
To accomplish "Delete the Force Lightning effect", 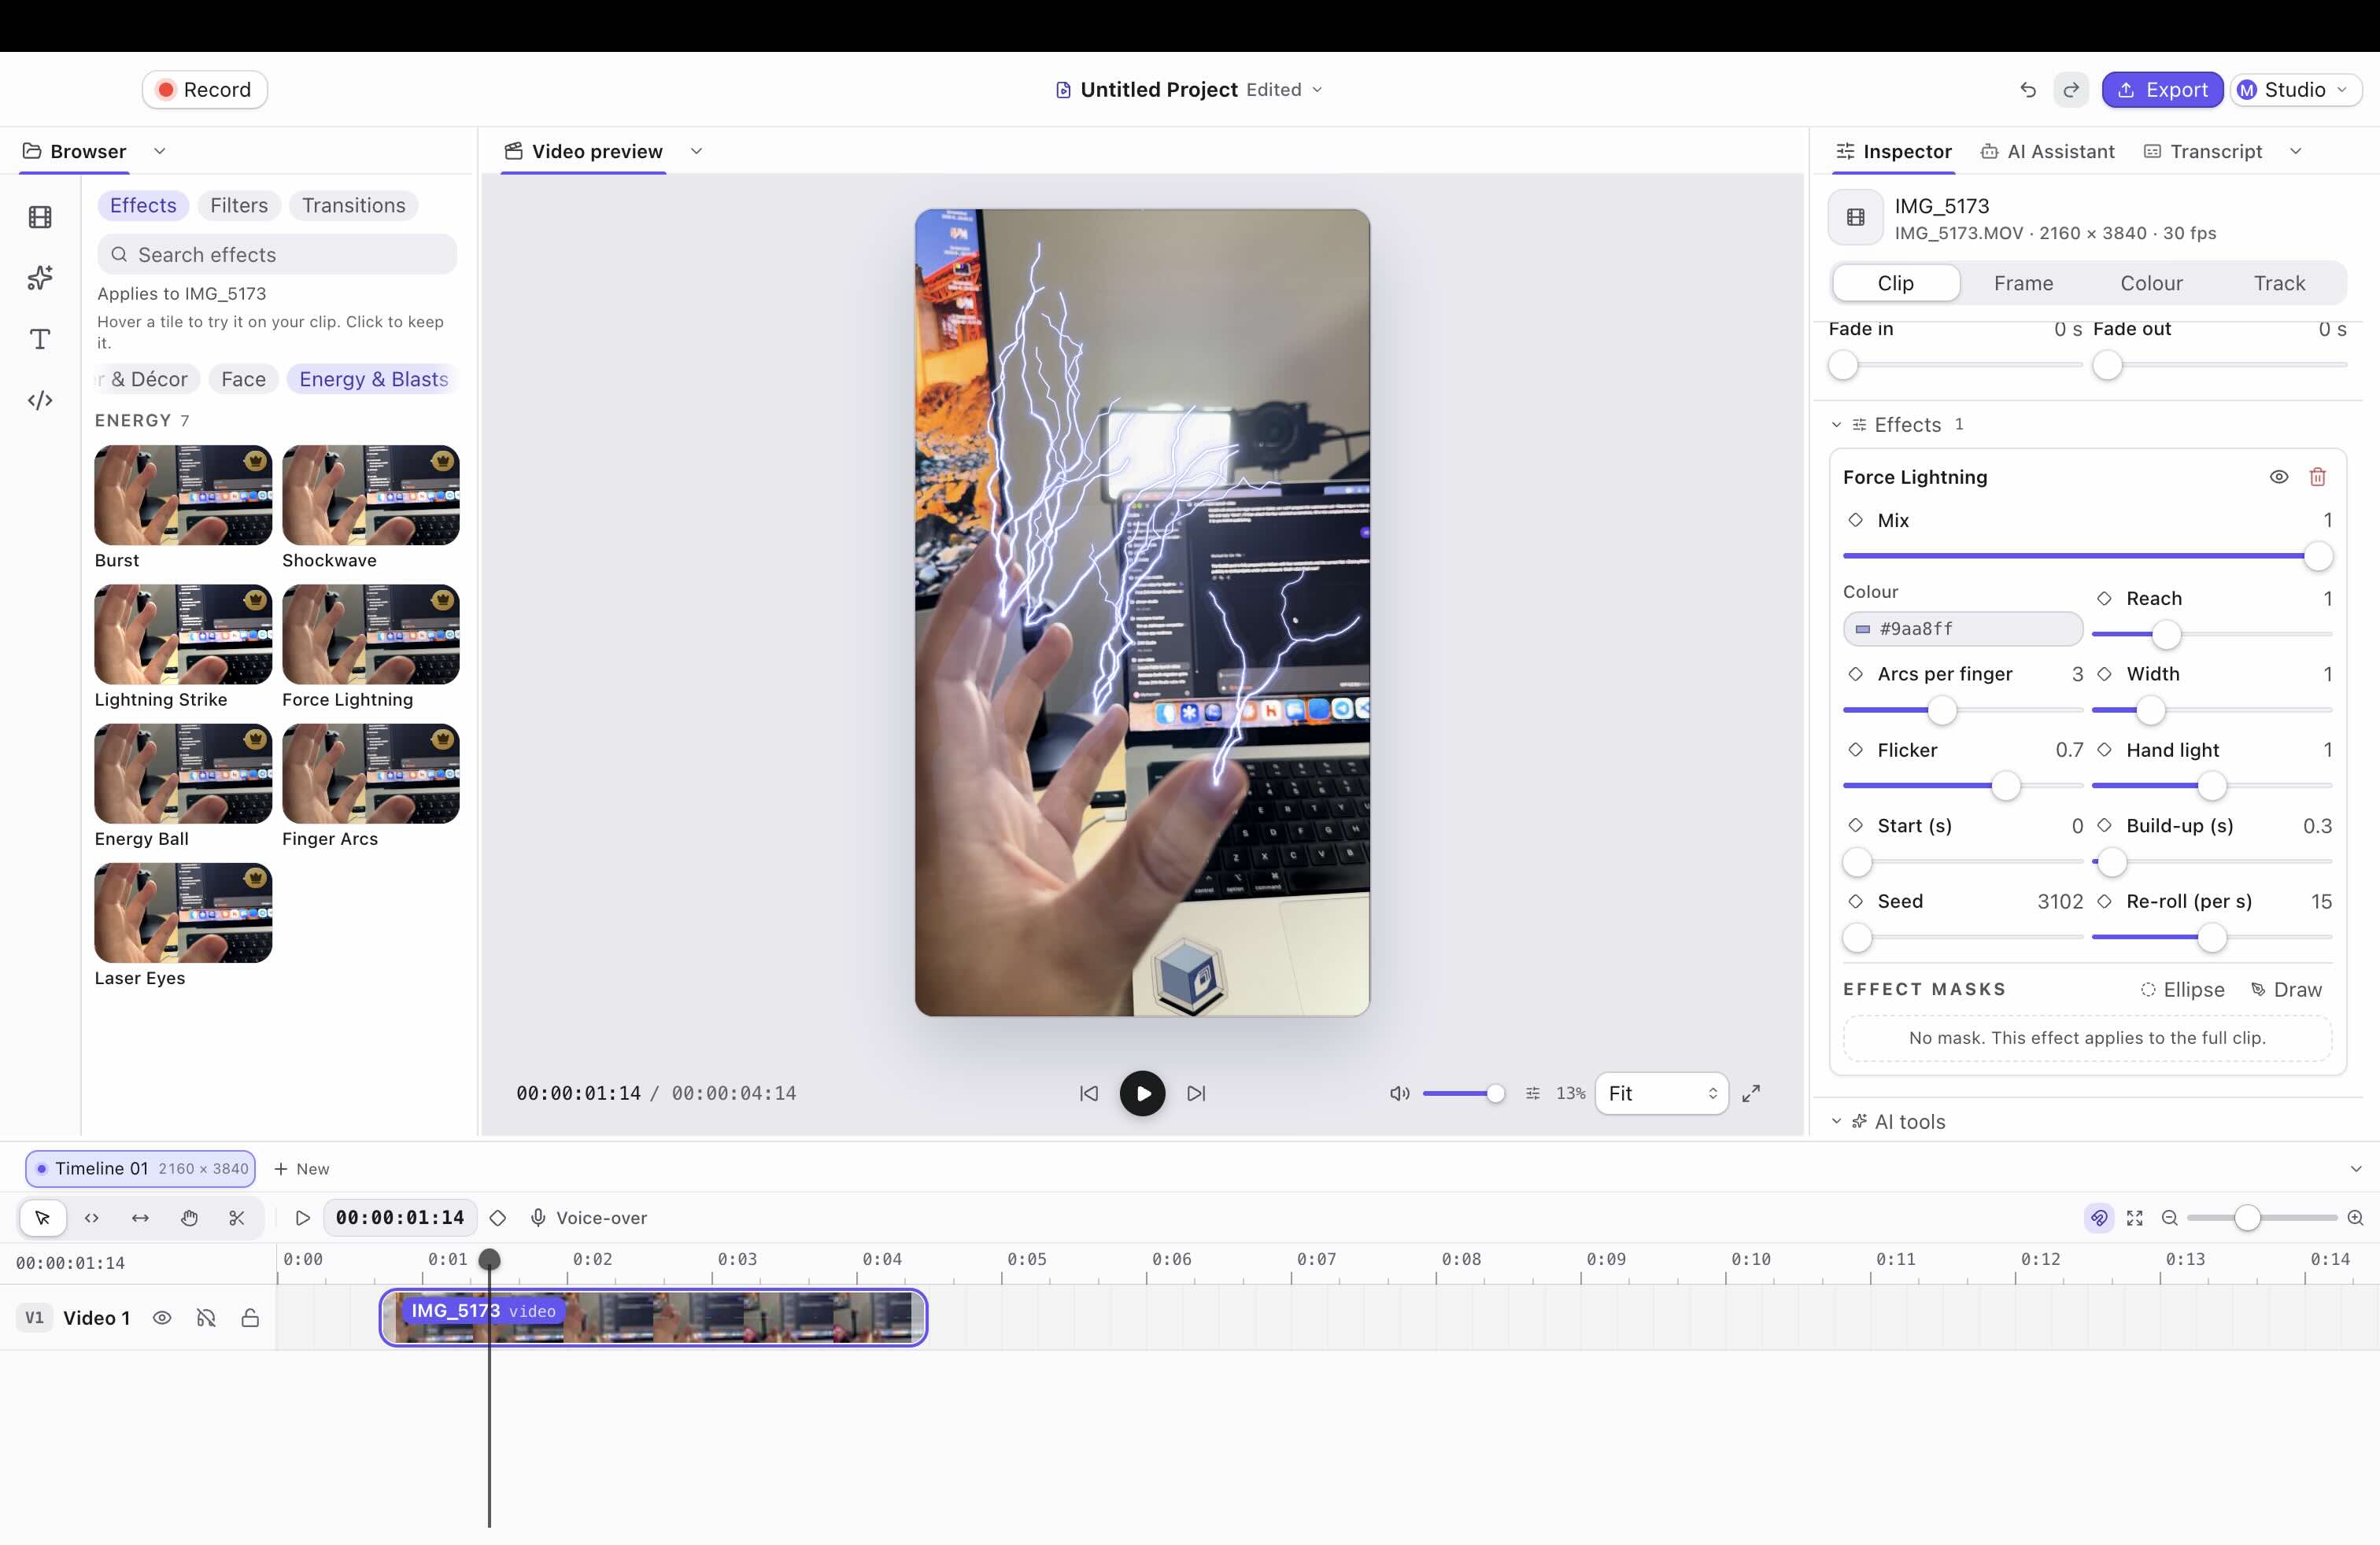I will (x=2317, y=477).
